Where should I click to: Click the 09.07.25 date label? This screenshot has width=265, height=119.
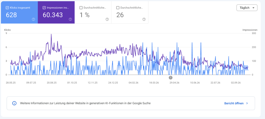[x=31, y=83]
